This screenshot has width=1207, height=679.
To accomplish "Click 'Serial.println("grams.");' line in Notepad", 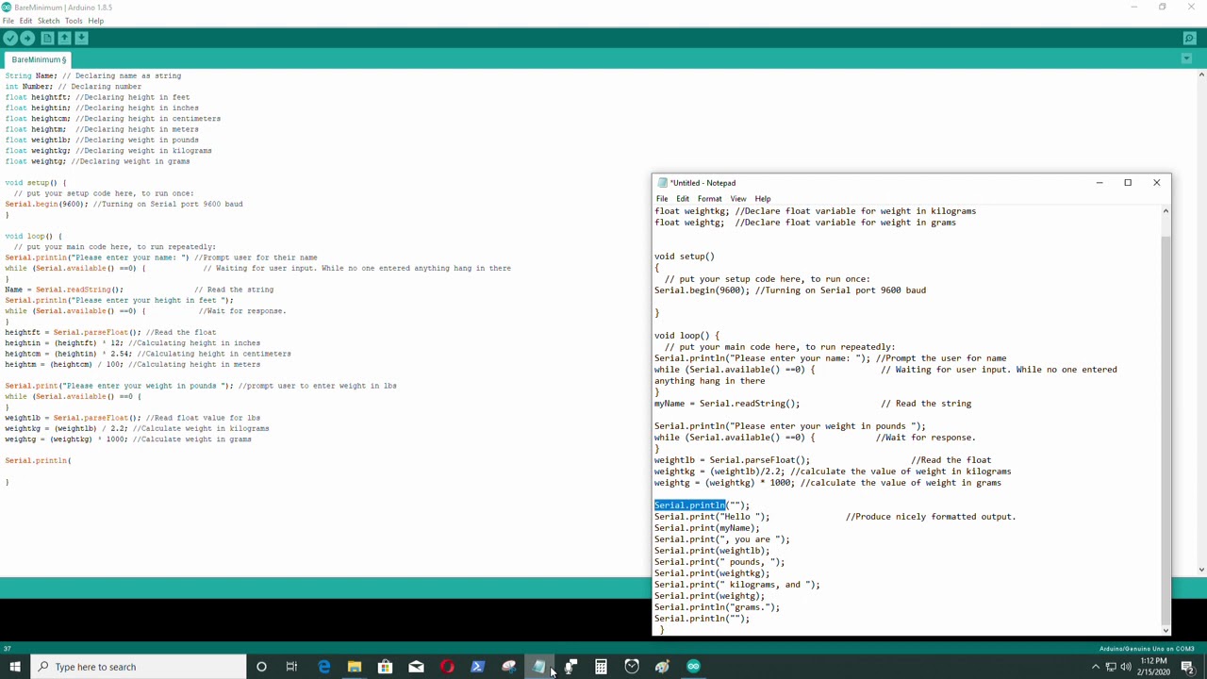I will click(x=718, y=607).
